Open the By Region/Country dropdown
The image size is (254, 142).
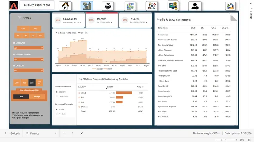(29, 60)
